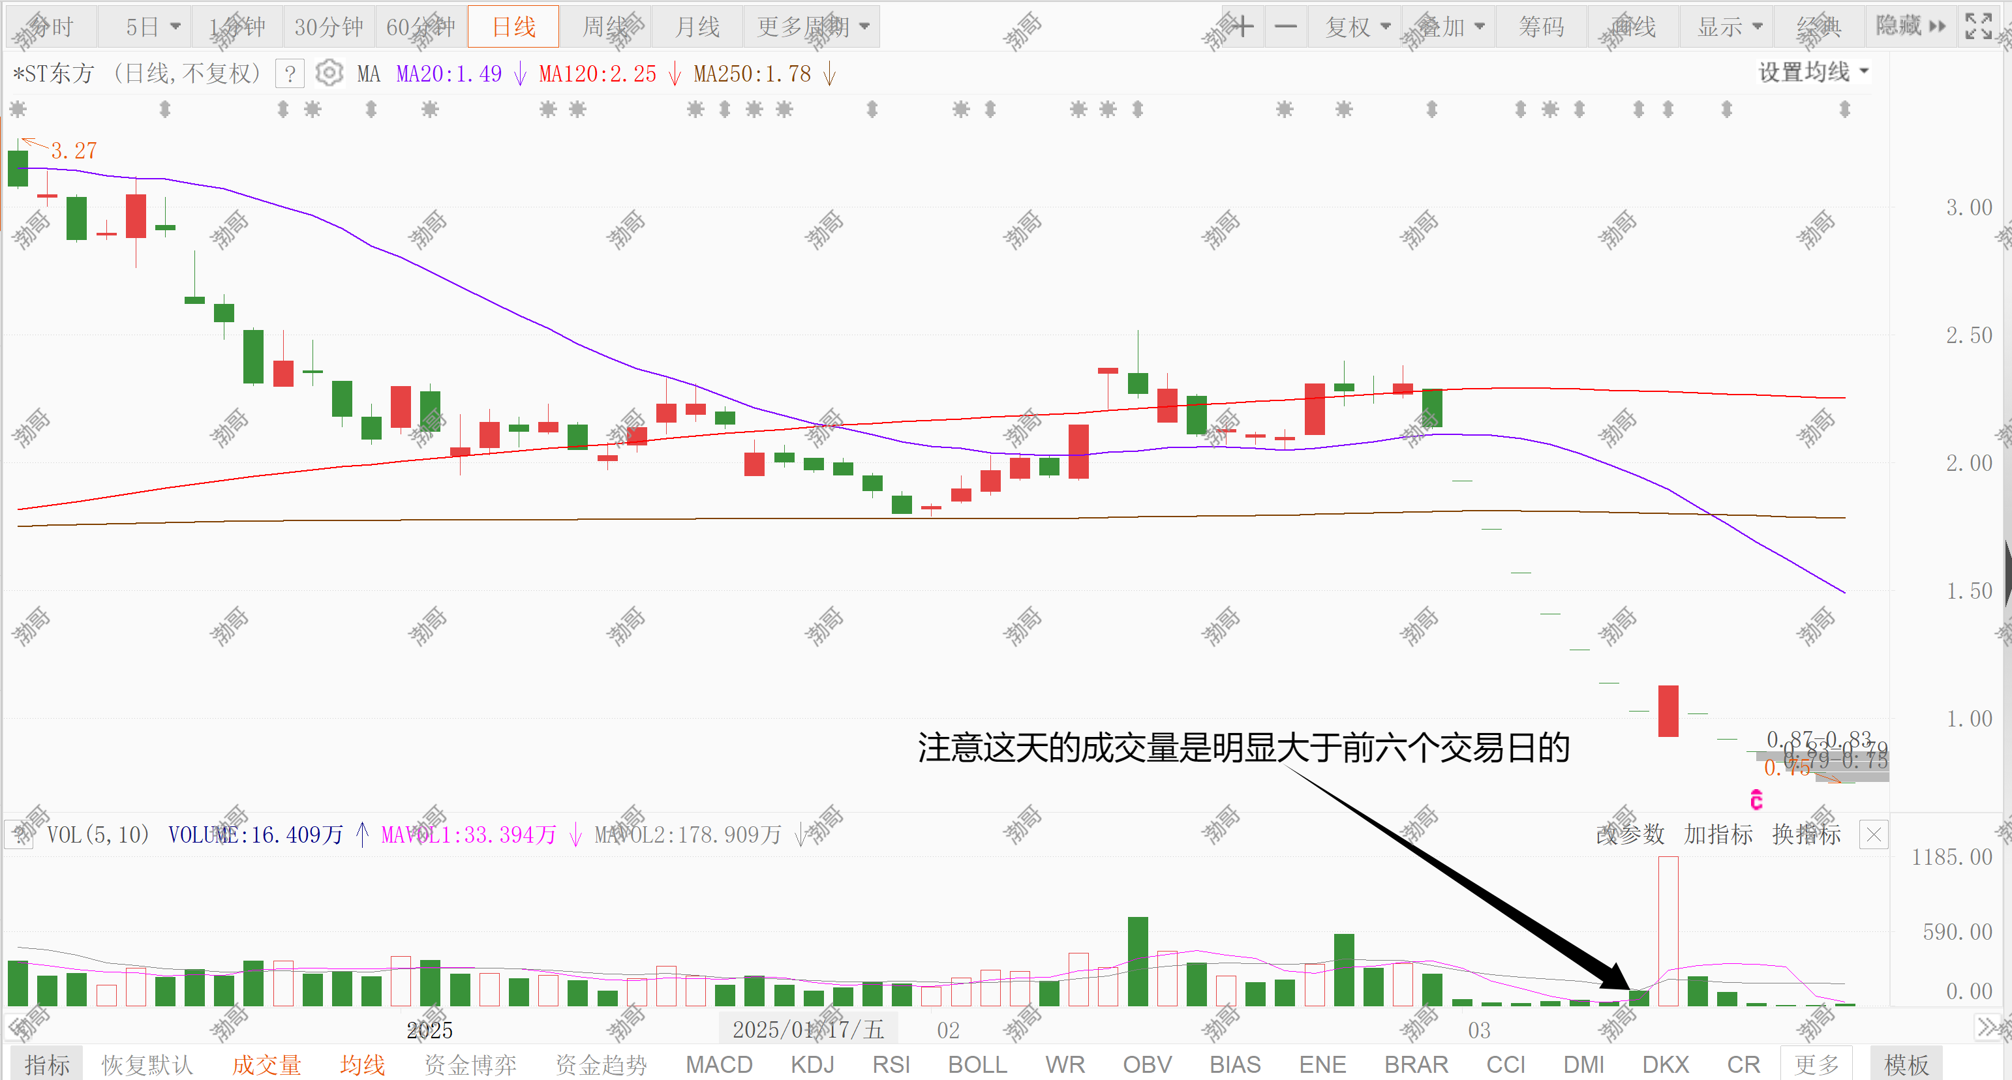Click the zoom-out minus icon

coord(1286,27)
